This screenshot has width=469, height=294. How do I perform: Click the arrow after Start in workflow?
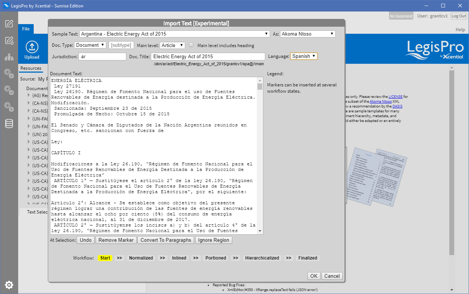click(x=119, y=258)
